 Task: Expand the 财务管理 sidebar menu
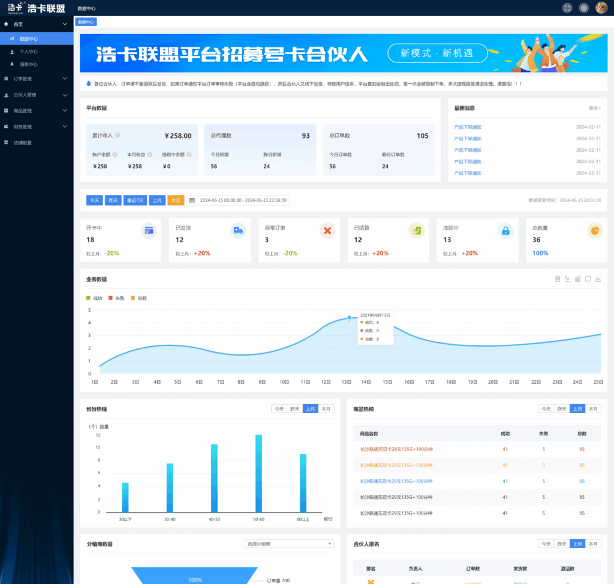pyautogui.click(x=65, y=127)
